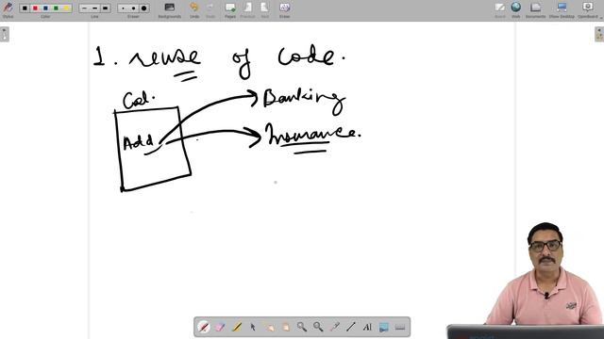Select the red pen color
604x339 pixels.
(x=35, y=8)
